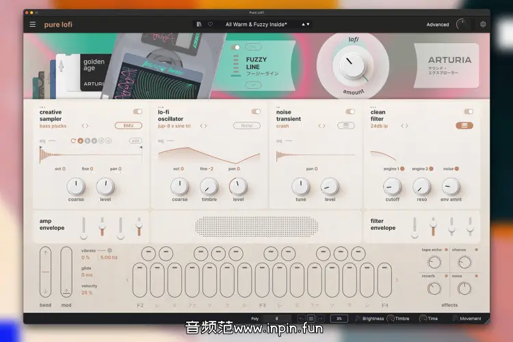Click the Brightness macro knob
This screenshot has width=513, height=342.
[x=357, y=319]
